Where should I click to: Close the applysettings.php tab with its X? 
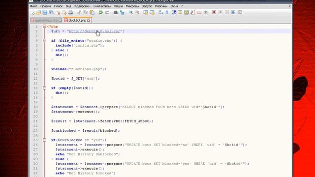click(60, 20)
